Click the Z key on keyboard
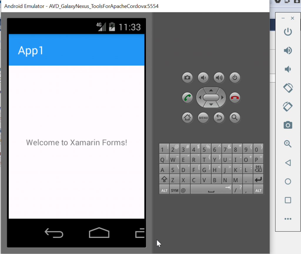 click(x=175, y=179)
